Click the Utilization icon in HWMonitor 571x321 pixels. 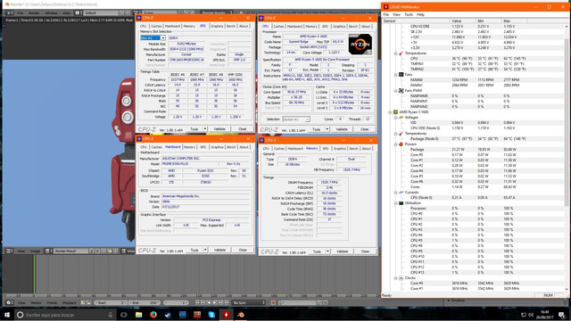pos(401,203)
